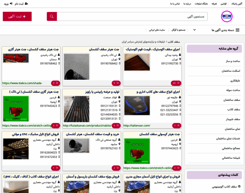Screen dimensions: 245x193
Task: Open ttakco.com/shade- link
Action: point(22,83)
